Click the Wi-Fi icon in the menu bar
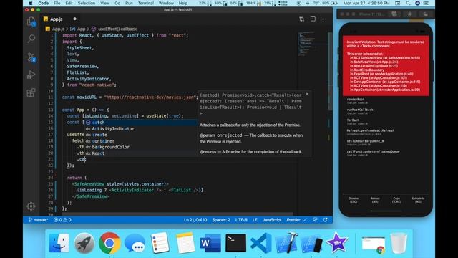Viewport: 458px width, 258px height. [316, 3]
